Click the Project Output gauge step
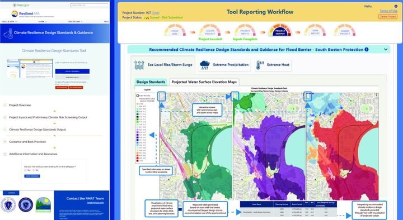Viewport: 403px width, 220px height. click(x=280, y=31)
